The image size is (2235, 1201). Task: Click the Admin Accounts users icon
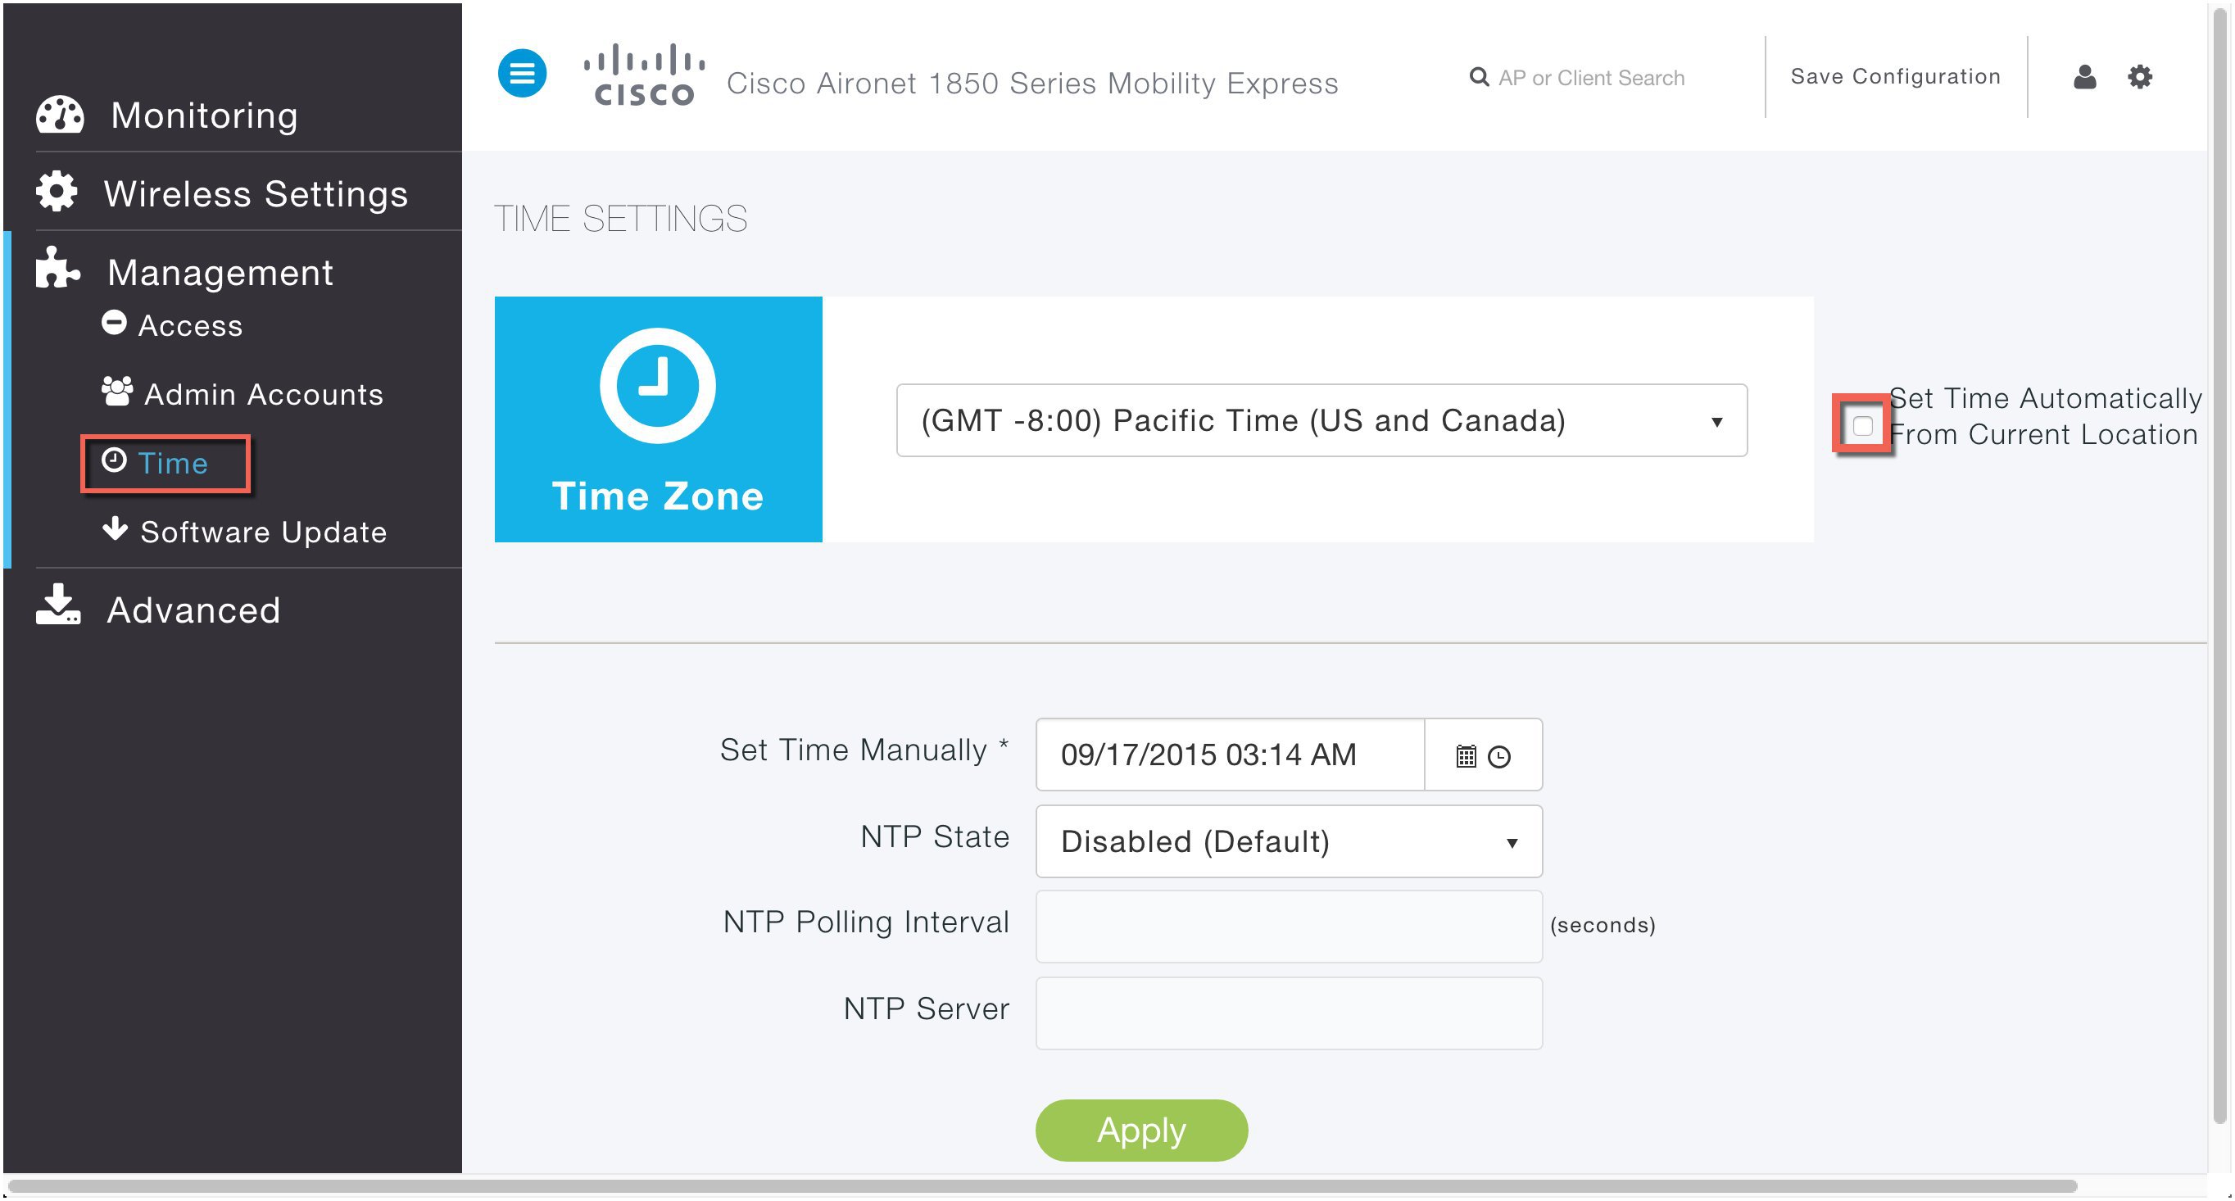(x=117, y=391)
